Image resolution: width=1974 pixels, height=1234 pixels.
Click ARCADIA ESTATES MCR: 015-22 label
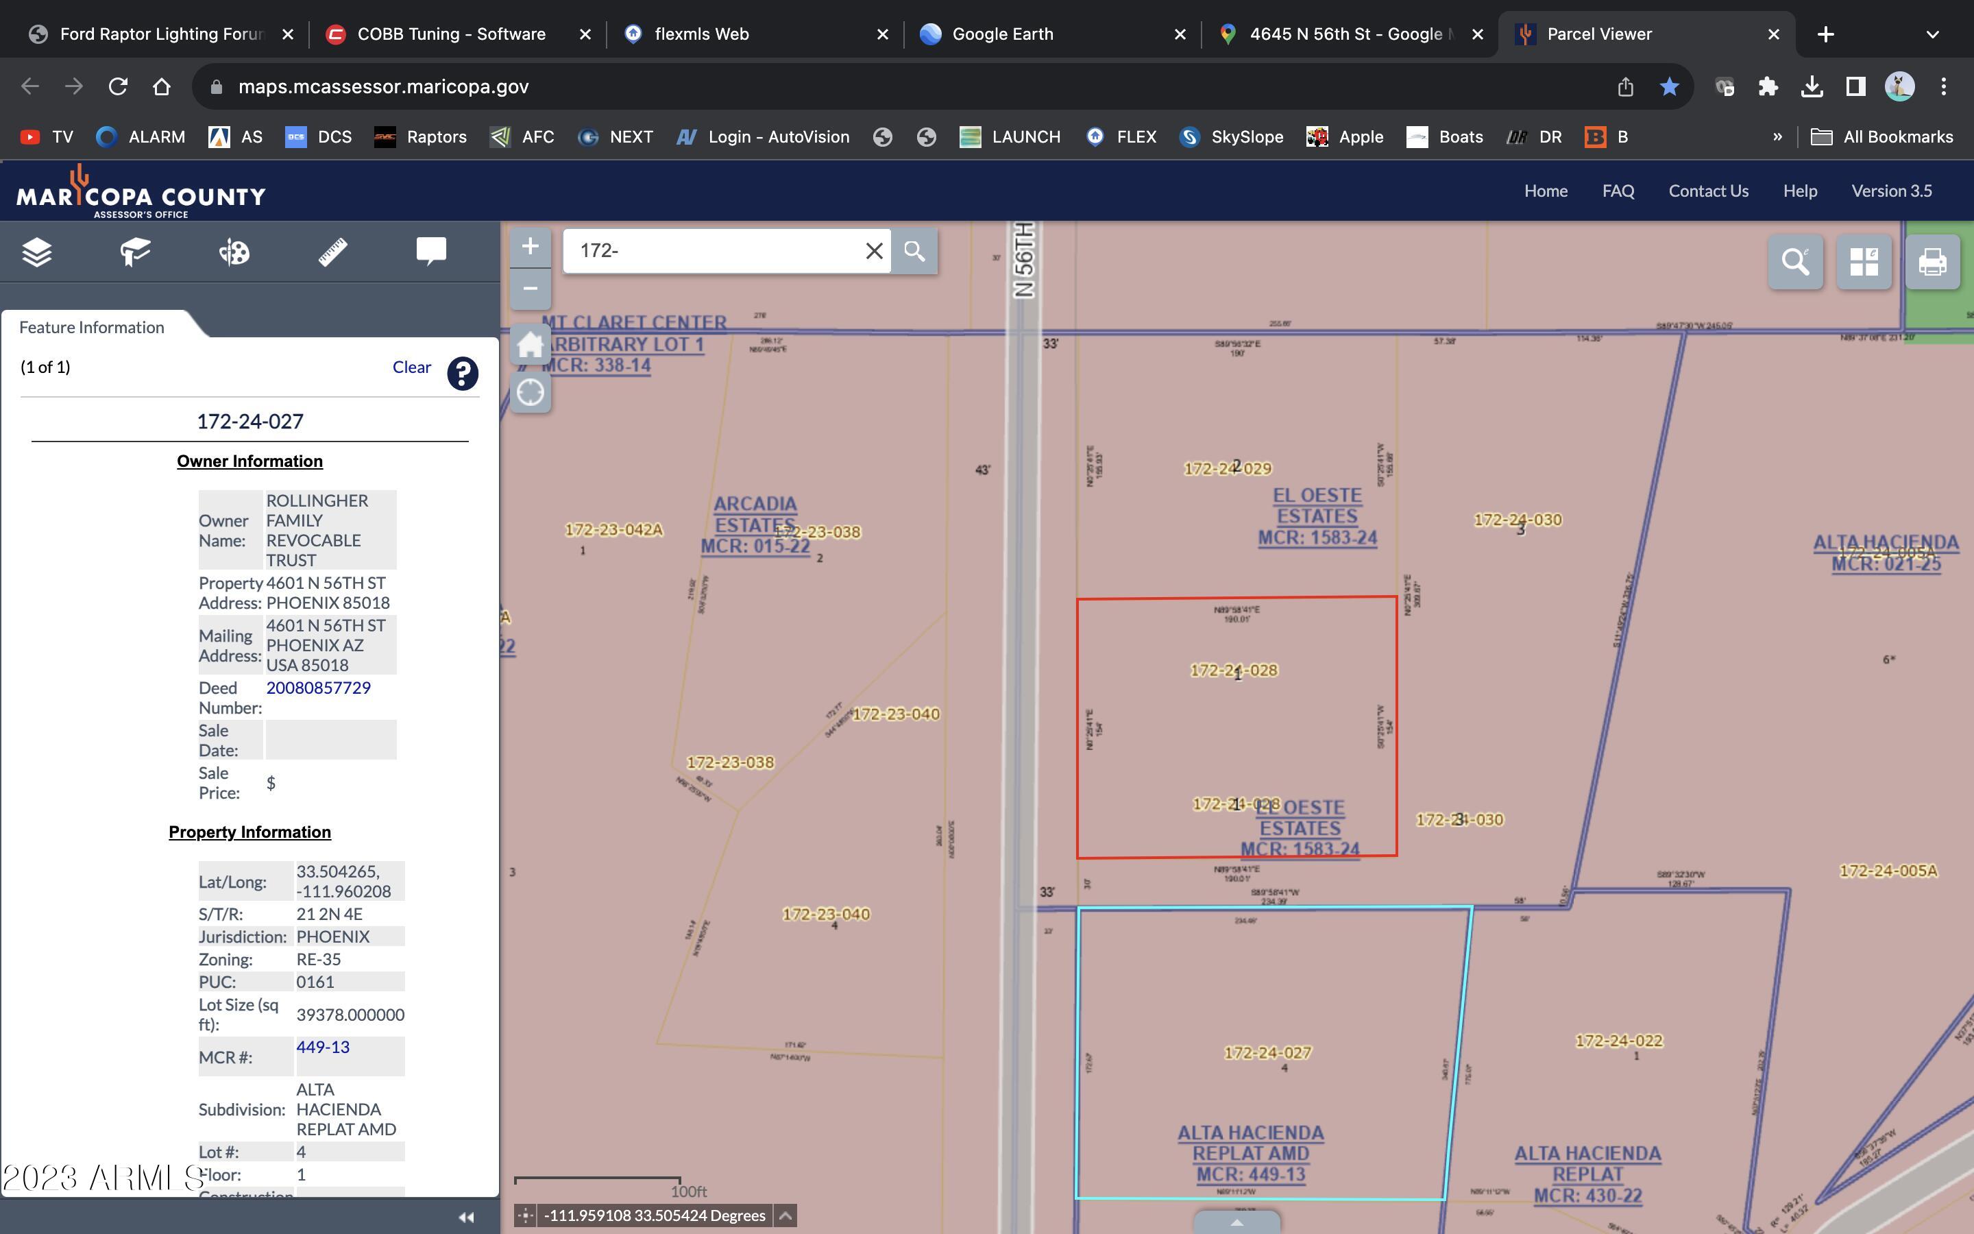[755, 524]
